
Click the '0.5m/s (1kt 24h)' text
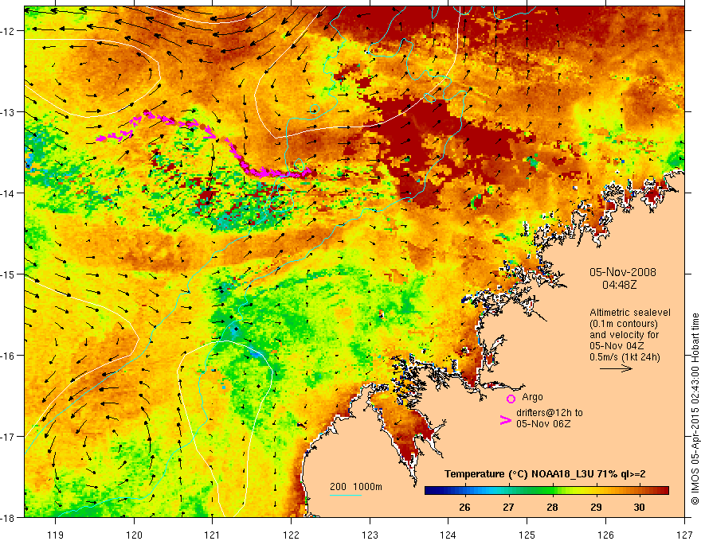click(x=625, y=357)
